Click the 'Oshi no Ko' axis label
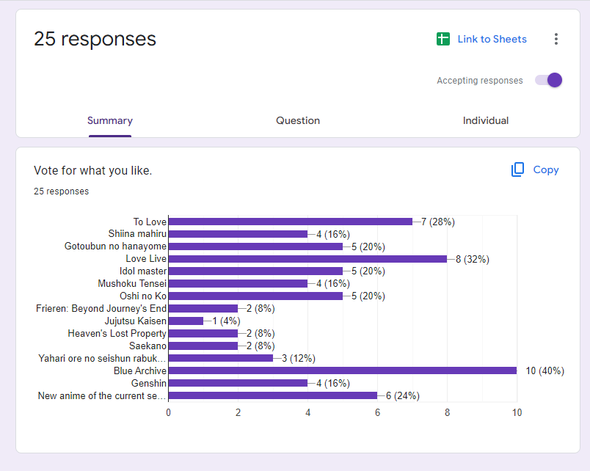This screenshot has height=471, width=590. (143, 296)
